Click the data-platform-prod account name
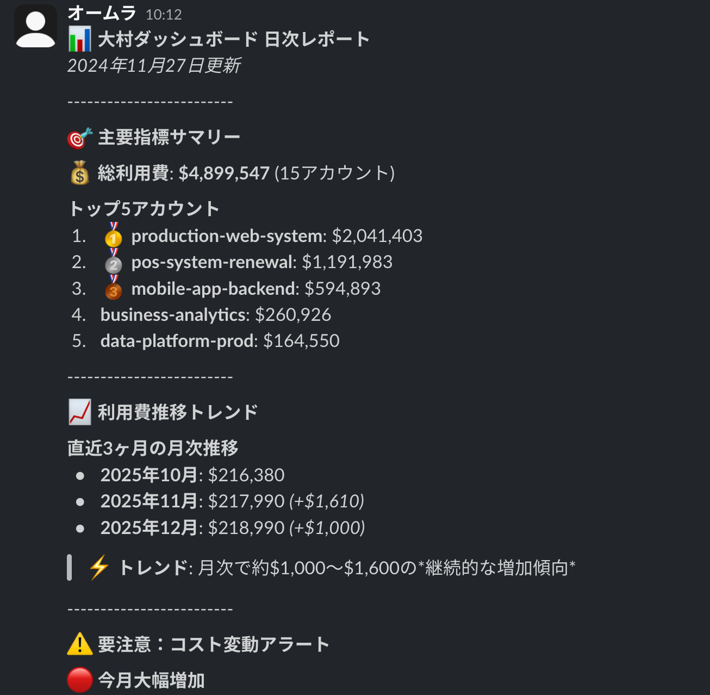This screenshot has height=695, width=710. pyautogui.click(x=175, y=340)
